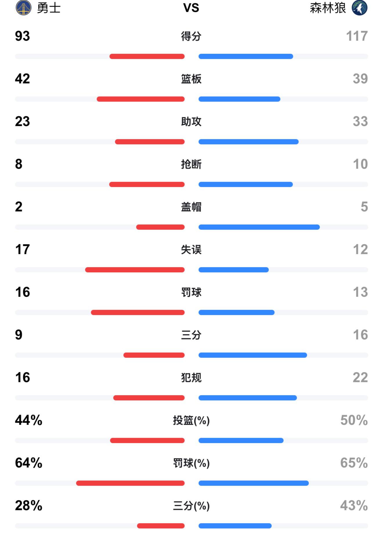This screenshot has width=383, height=540.
Task: Select the 抢断 stat label
Action: click(191, 164)
